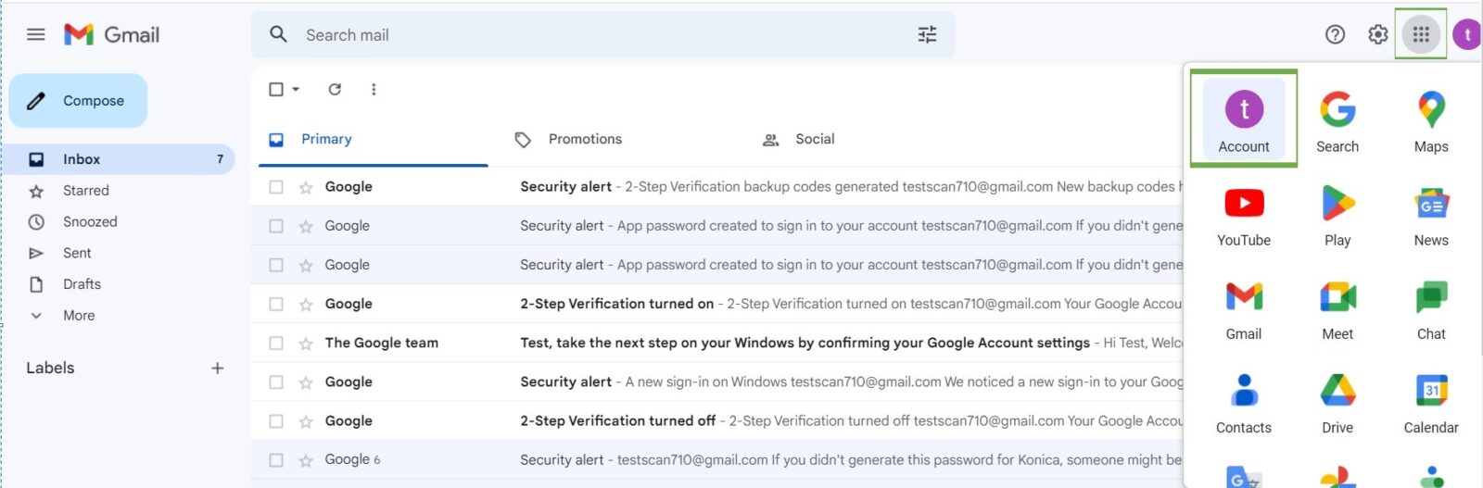Viewport: 1483px width, 488px height.
Task: Click the Settings gear icon
Action: (x=1378, y=35)
